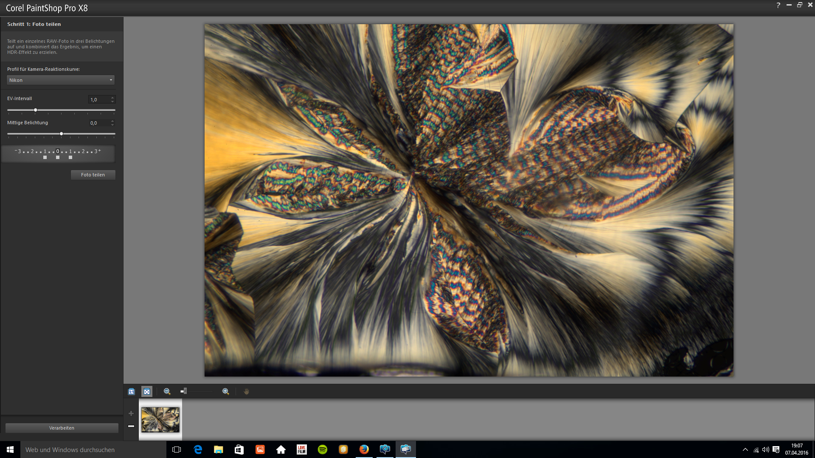
Task: Select the crystal photo thumbnail in tray
Action: tap(160, 419)
